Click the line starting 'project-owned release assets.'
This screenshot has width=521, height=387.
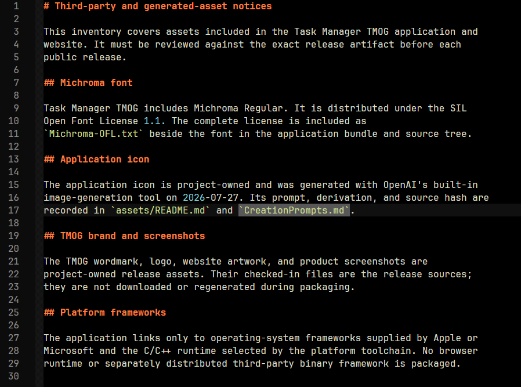[x=258, y=274]
